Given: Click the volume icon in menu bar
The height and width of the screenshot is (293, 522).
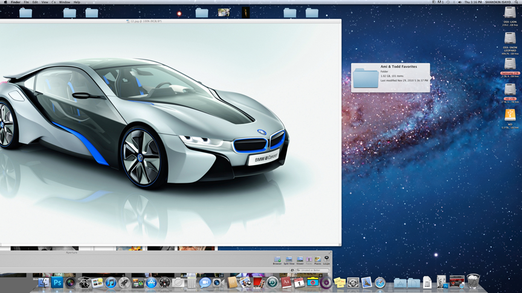Looking at the screenshot, I should [x=460, y=2].
